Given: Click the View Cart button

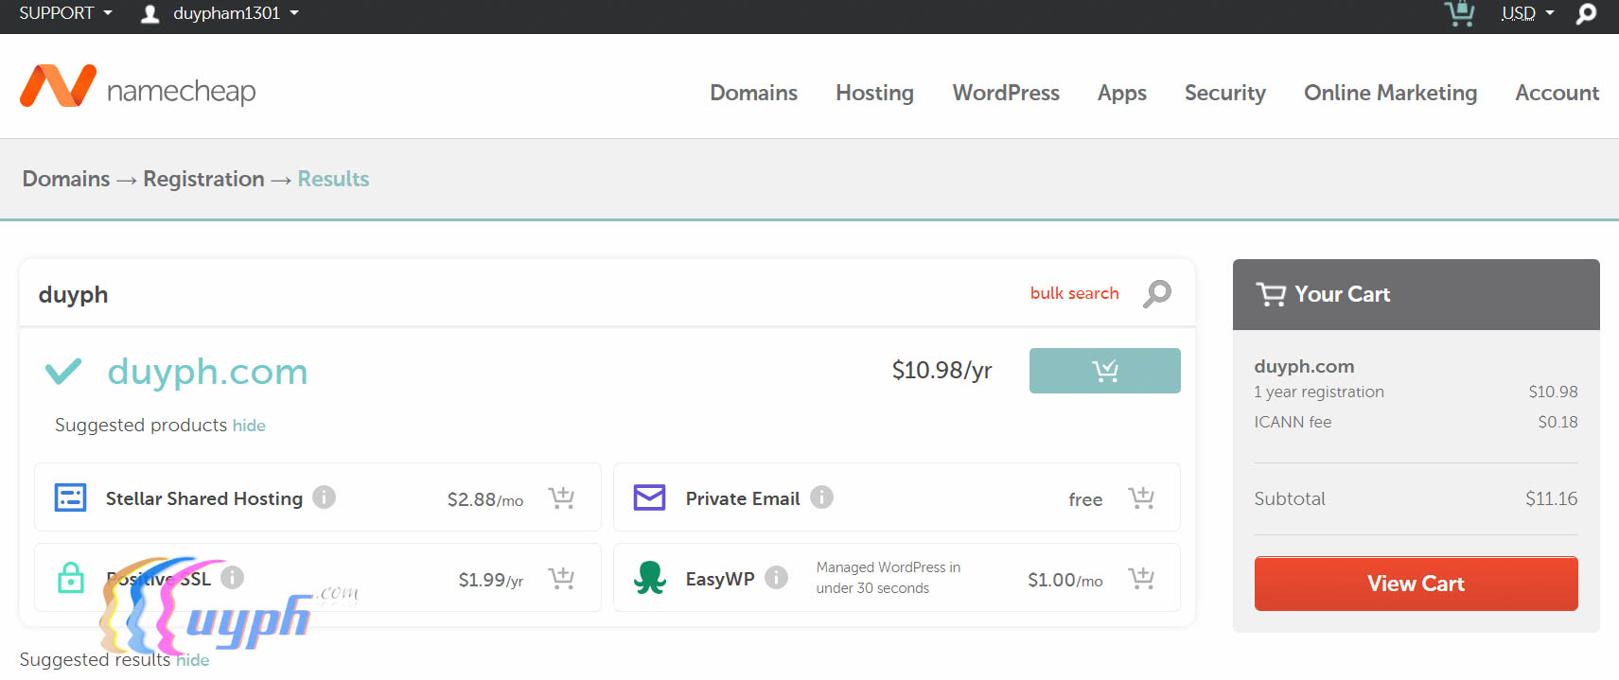Looking at the screenshot, I should point(1416,584).
